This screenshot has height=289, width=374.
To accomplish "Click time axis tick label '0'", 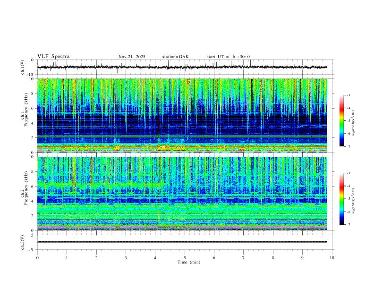I will (37, 258).
